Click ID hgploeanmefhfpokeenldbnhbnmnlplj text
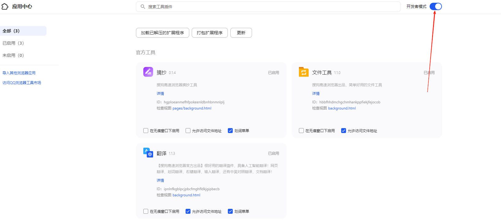The width and height of the screenshot is (501, 222). click(190, 102)
